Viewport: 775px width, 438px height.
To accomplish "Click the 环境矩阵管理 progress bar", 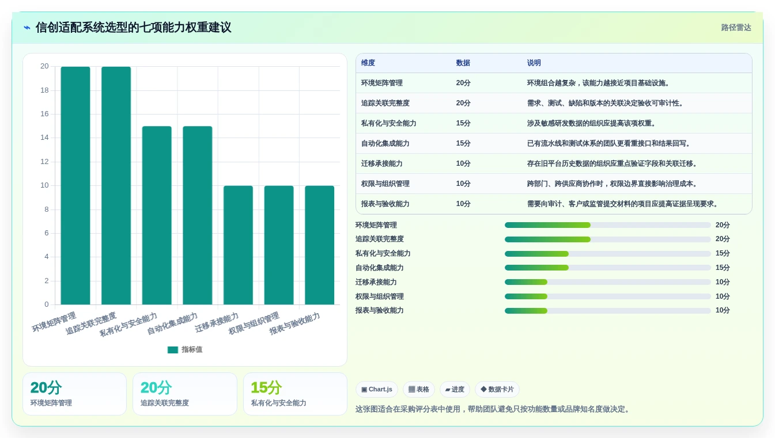I will [608, 225].
